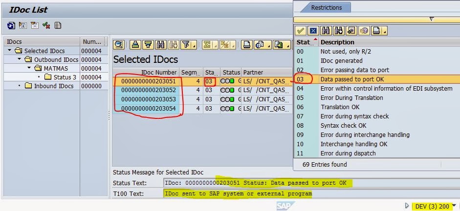The image size is (460, 211).
Task: Click the Details magnifier icon in grid toolbar
Action: (x=119, y=45)
